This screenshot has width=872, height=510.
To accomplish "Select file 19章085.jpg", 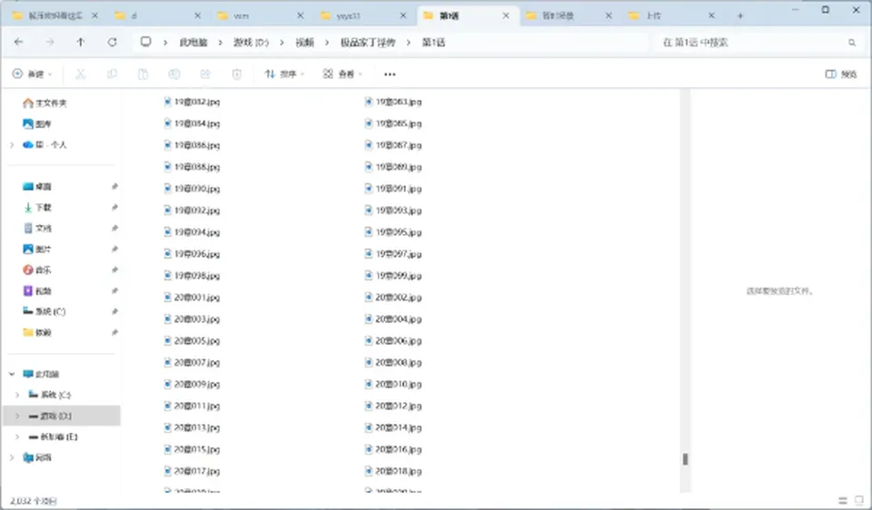I will point(393,123).
